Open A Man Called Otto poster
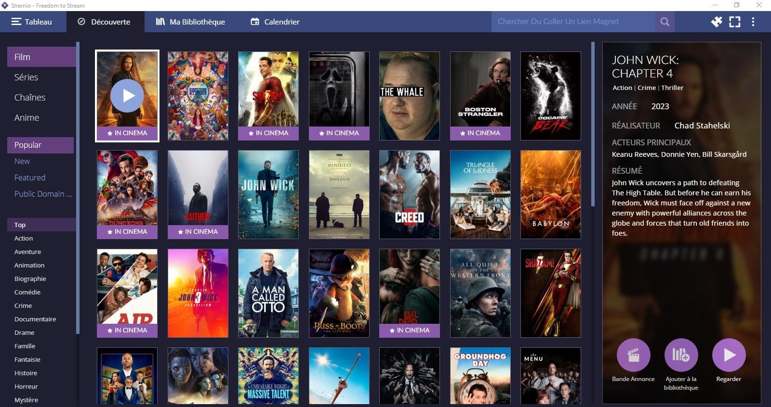The height and width of the screenshot is (407, 771). [x=268, y=293]
